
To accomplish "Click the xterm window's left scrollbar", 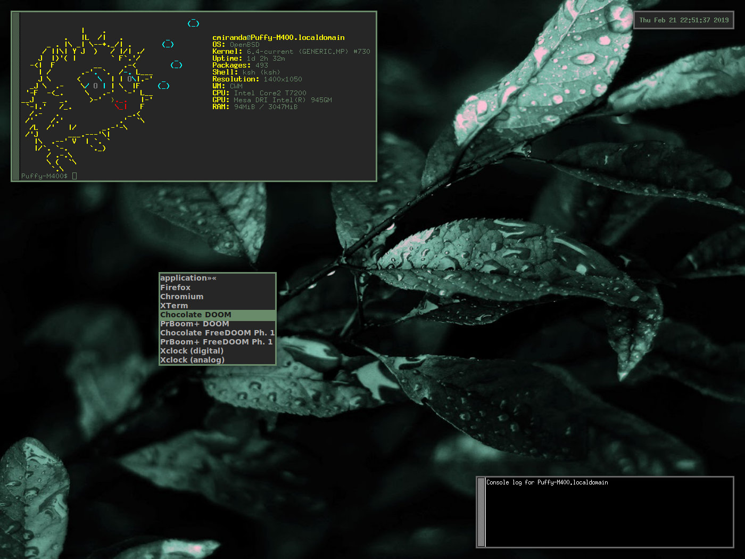I will tap(16, 96).
